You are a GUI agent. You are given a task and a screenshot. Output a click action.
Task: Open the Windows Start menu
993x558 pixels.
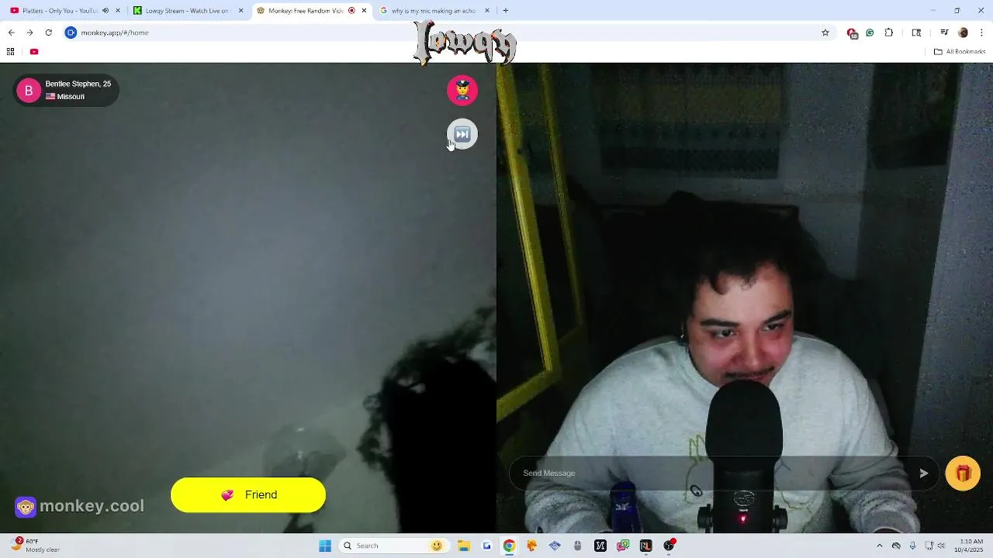point(325,546)
